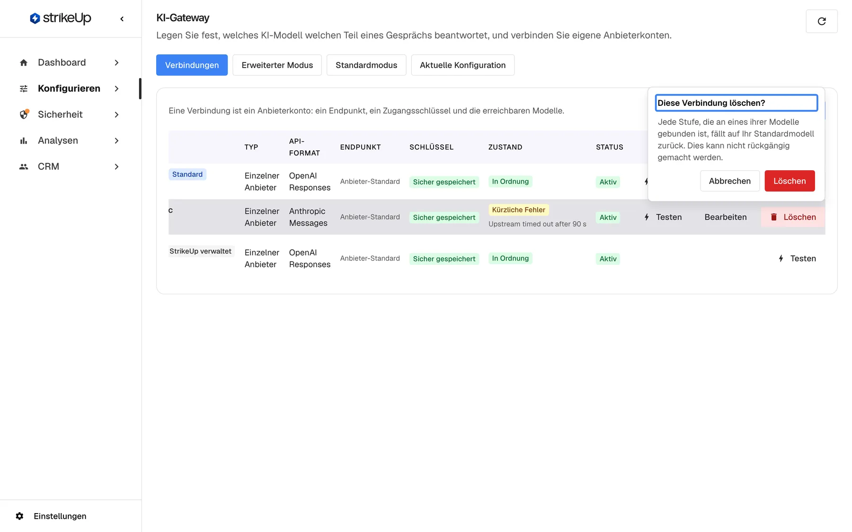The image size is (852, 532).
Task: Open the Erweiterter Modus tab
Action: [x=277, y=65]
